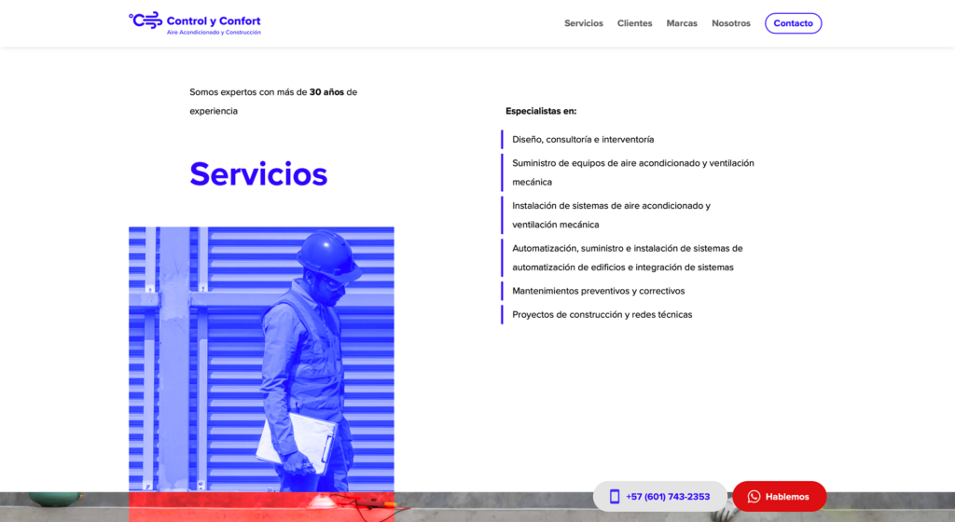Click Mantenimientos preventivos y correctivos
The image size is (955, 522).
click(598, 291)
